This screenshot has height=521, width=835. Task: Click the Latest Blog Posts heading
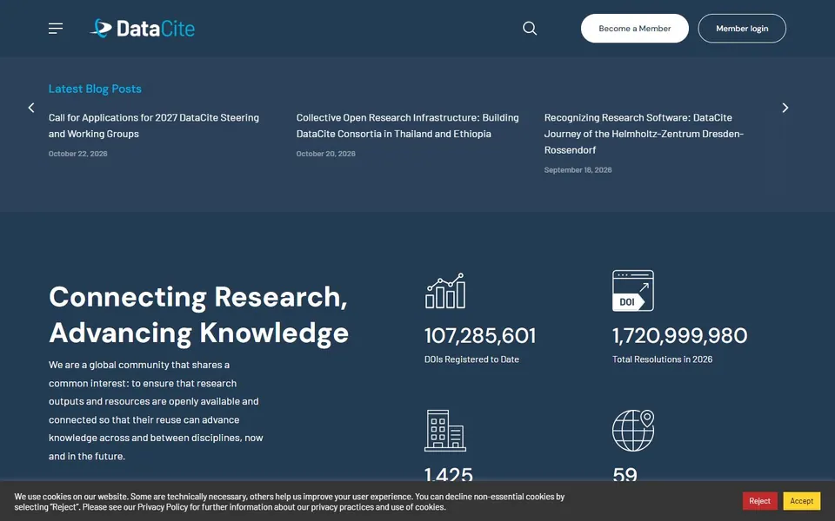95,89
